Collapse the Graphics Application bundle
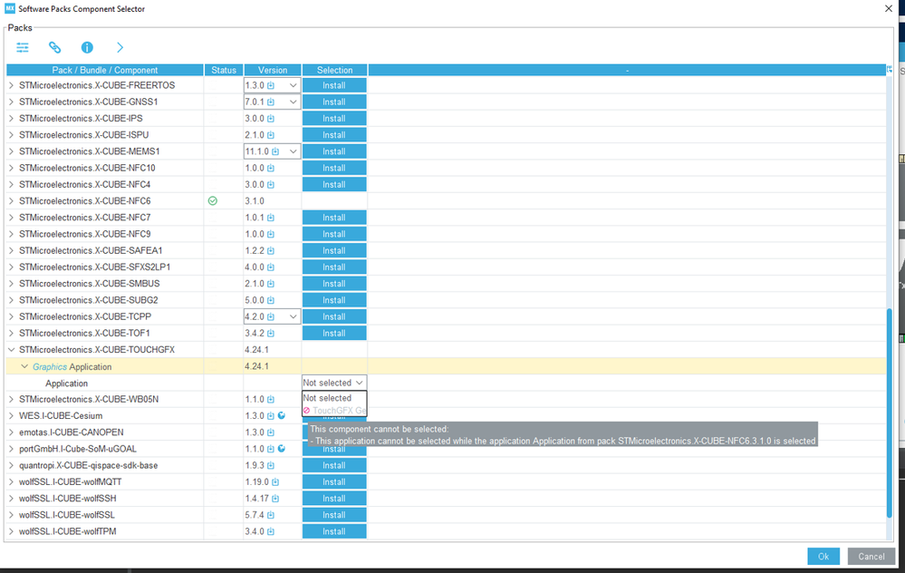The width and height of the screenshot is (905, 573). [24, 366]
